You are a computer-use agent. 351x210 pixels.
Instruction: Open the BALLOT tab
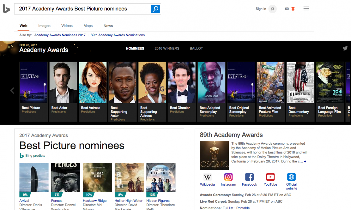click(x=196, y=48)
